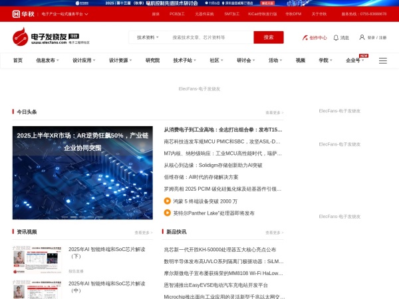Click the red 搜索 search button

click(x=269, y=37)
